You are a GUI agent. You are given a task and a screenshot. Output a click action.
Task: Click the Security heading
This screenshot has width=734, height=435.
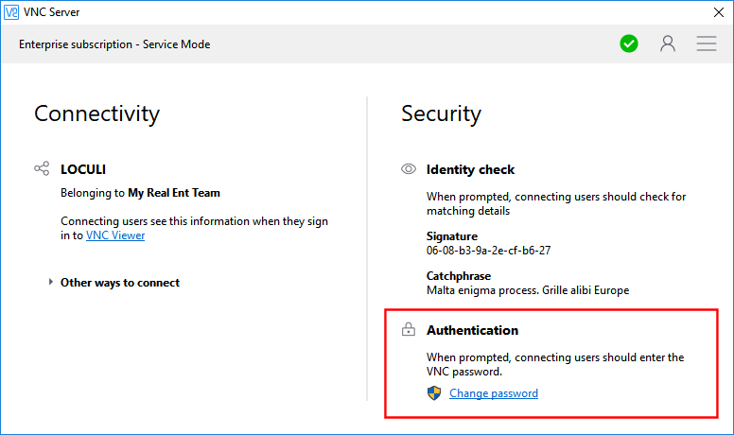441,114
